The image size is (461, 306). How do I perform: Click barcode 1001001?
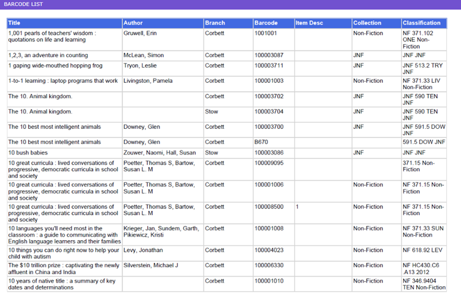pos(266,33)
